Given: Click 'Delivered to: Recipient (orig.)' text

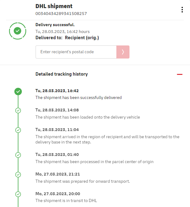Looking at the screenshot, I should [67, 38].
